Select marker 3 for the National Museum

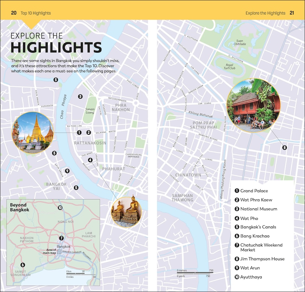tap(81, 97)
